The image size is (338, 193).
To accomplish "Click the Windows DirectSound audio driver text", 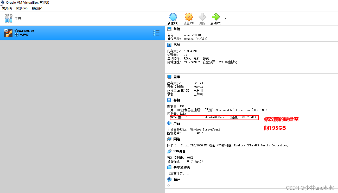I will [x=205, y=129].
